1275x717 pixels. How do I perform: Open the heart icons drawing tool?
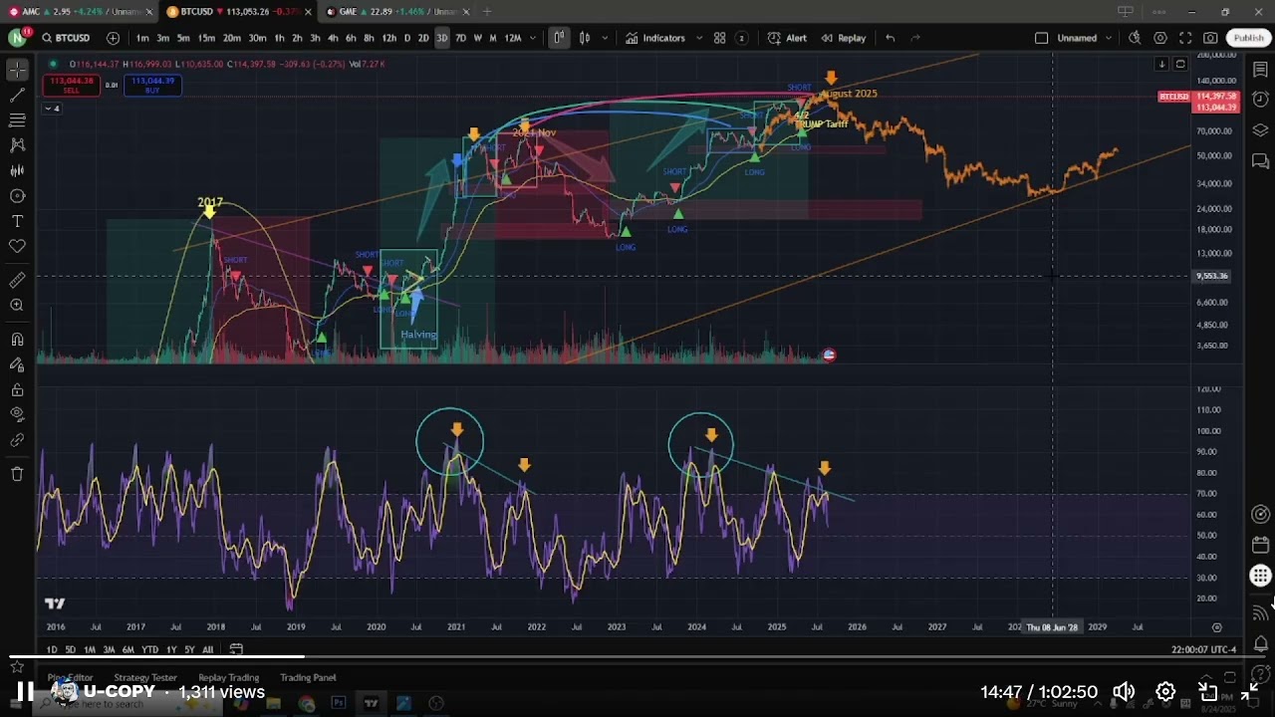point(17,246)
